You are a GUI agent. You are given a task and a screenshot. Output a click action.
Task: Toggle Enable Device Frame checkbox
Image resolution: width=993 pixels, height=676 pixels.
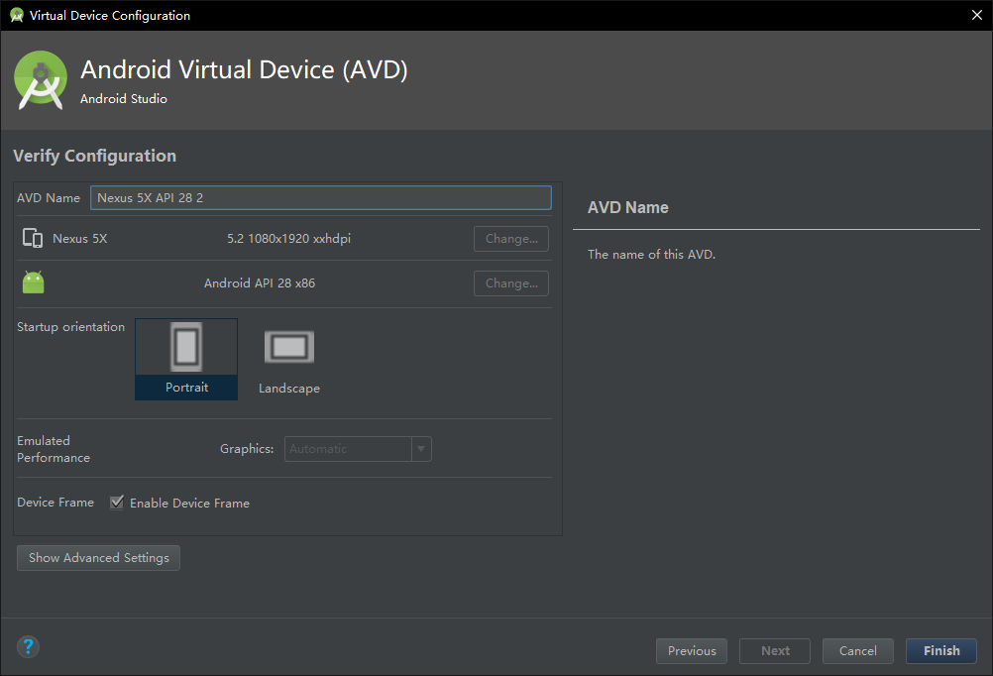(117, 503)
